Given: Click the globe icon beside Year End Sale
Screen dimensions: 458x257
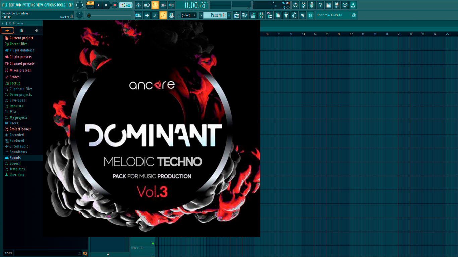Looking at the screenshot, I should (x=354, y=15).
